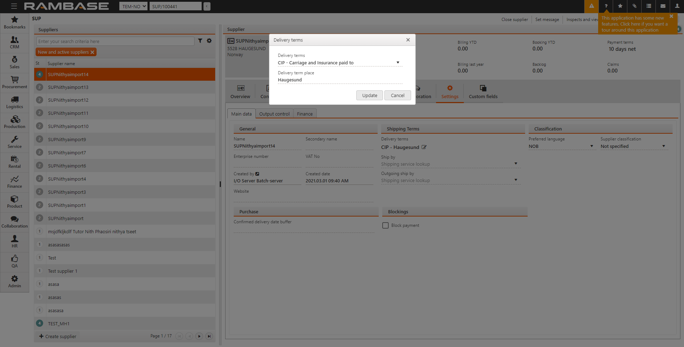Click the filter funnel icon in Suppliers

(200, 41)
